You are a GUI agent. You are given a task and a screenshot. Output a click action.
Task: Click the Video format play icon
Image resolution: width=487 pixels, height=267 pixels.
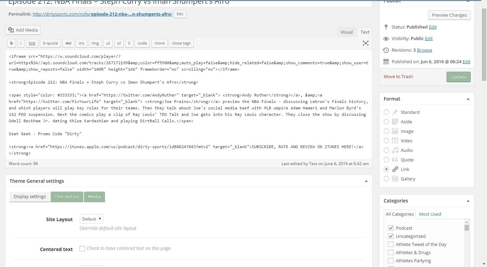point(395,141)
